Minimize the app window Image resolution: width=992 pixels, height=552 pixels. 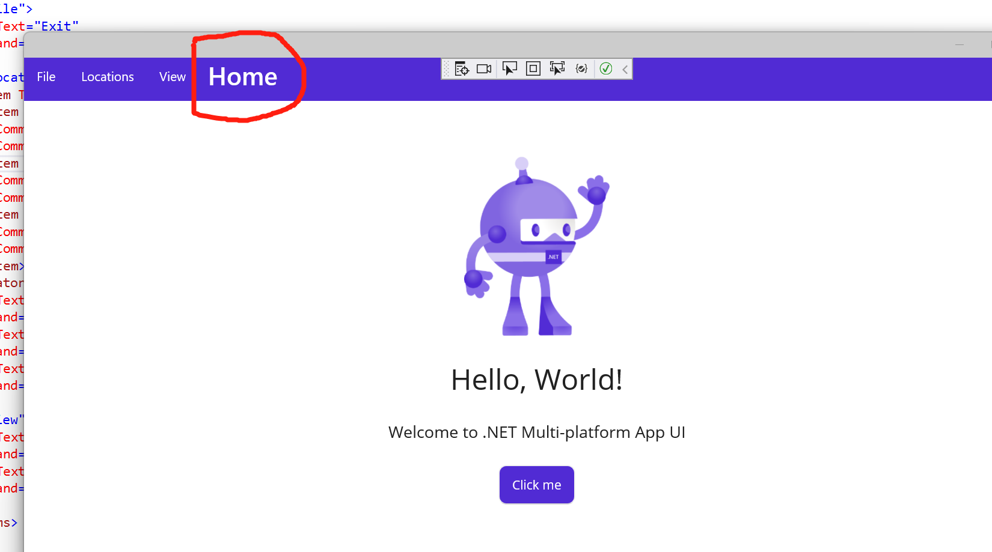[960, 44]
